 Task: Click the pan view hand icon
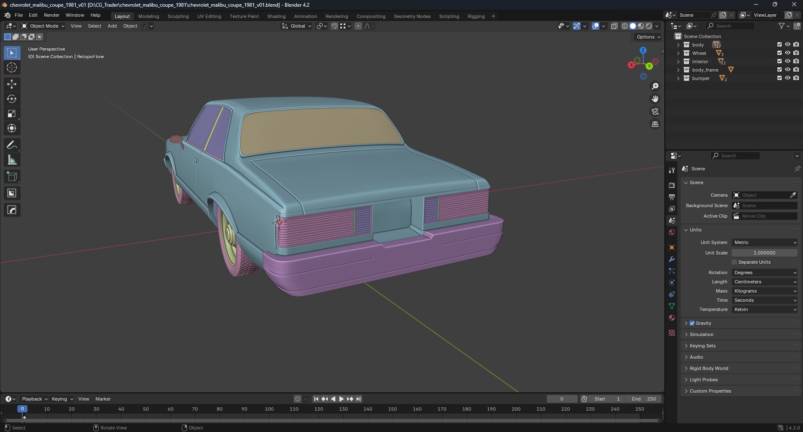tap(655, 99)
